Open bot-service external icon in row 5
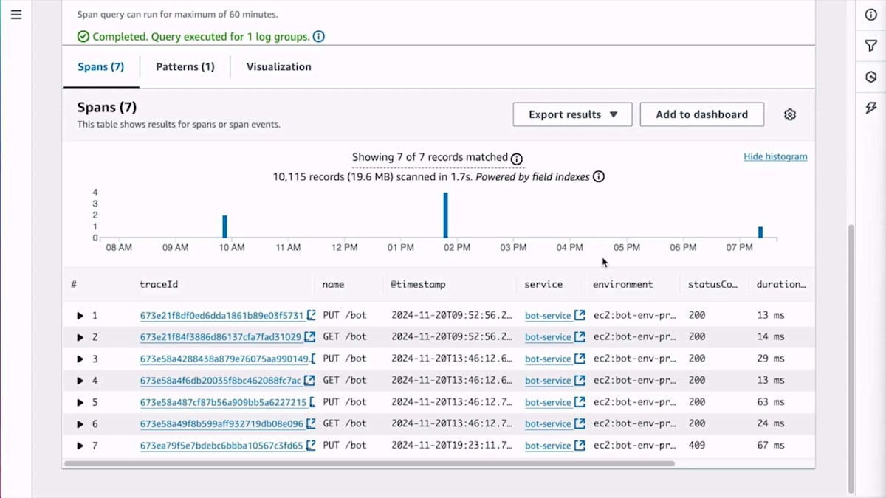Image resolution: width=886 pixels, height=498 pixels. tap(580, 402)
